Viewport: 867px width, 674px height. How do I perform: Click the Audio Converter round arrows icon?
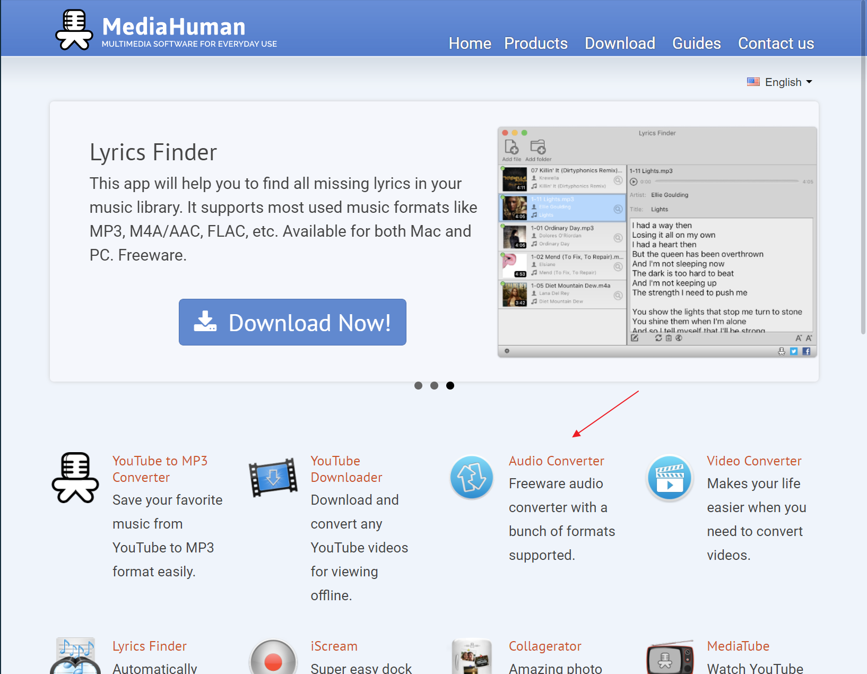[472, 478]
